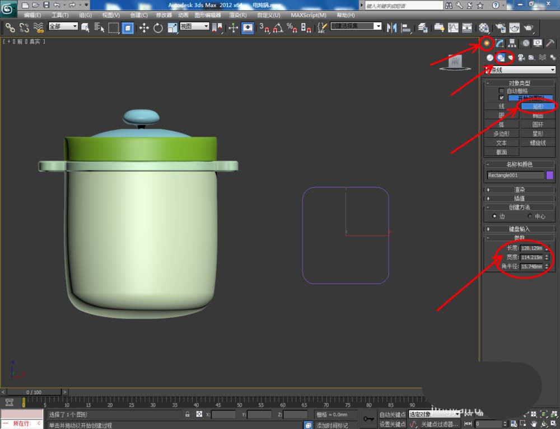Open the MAXScript(M) menu
The height and width of the screenshot is (429, 560).
pos(309,15)
